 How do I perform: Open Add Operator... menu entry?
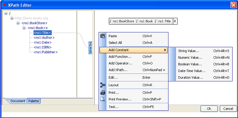pos(134,63)
